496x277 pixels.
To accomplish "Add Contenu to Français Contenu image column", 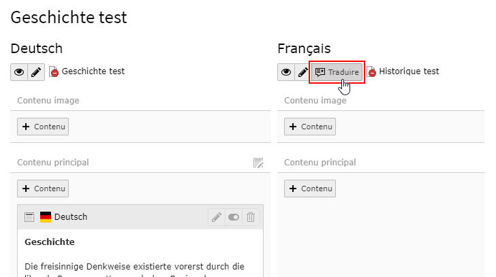I will (x=310, y=127).
